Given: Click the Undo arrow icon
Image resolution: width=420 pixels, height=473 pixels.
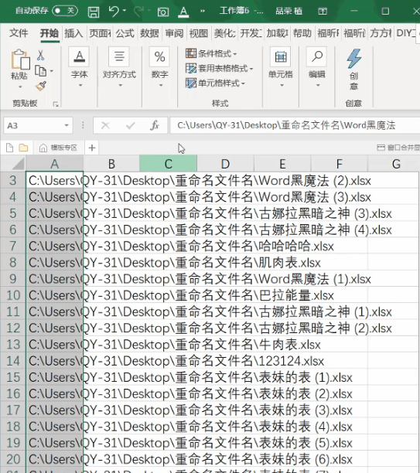Looking at the screenshot, I should 114,12.
